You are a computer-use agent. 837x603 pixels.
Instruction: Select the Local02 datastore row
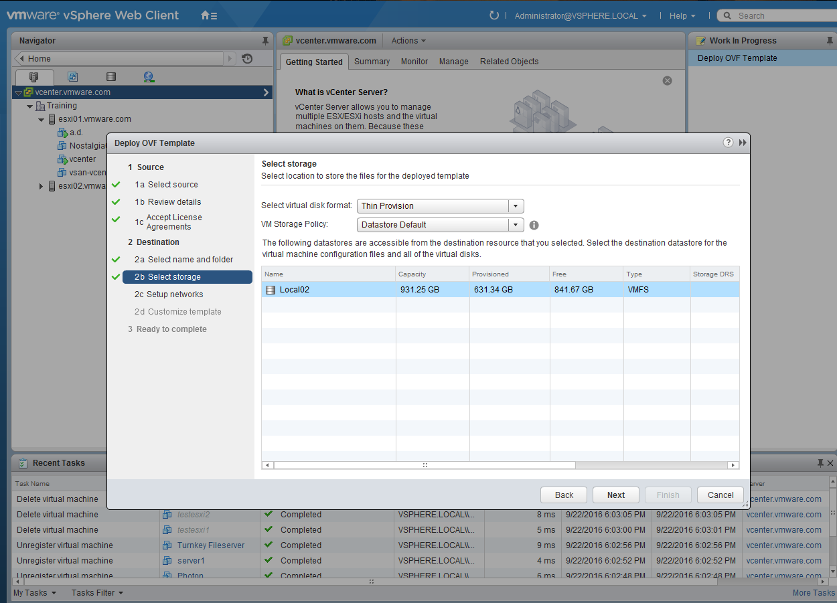coord(500,290)
